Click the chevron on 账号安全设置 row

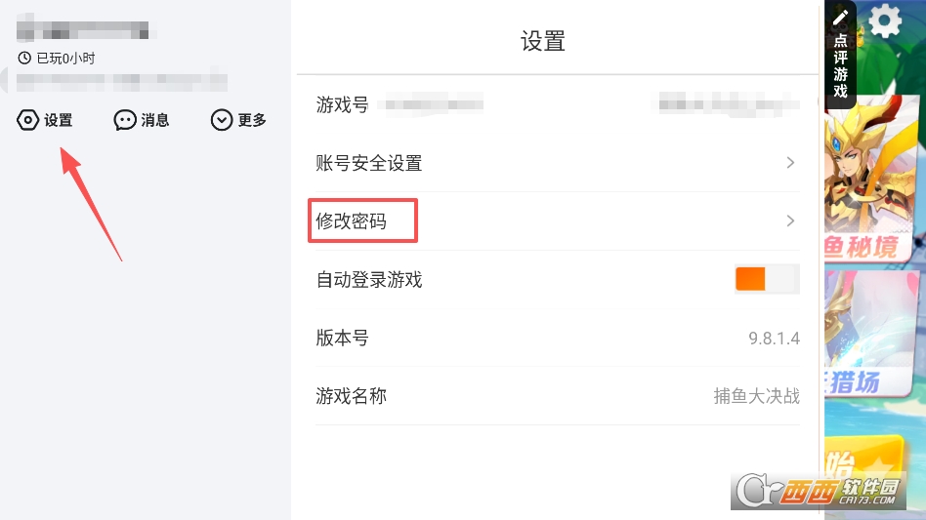pyautogui.click(x=790, y=163)
